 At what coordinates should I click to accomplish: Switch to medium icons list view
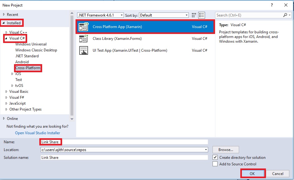(x=202, y=15)
